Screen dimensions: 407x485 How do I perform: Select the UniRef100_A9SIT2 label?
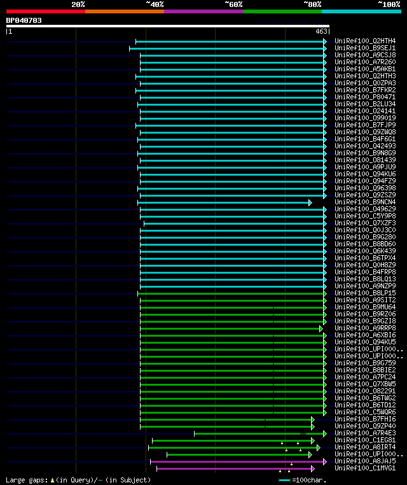[x=365, y=300]
